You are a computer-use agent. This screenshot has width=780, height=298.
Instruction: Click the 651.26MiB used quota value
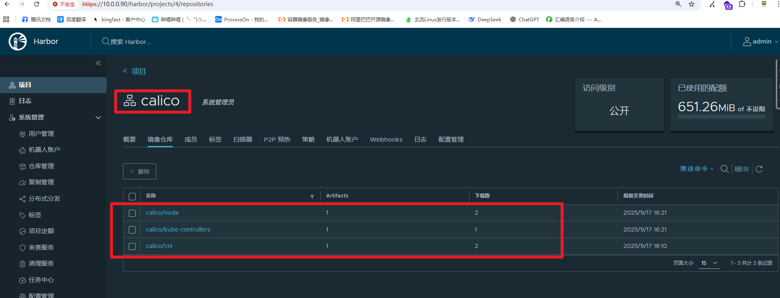706,107
